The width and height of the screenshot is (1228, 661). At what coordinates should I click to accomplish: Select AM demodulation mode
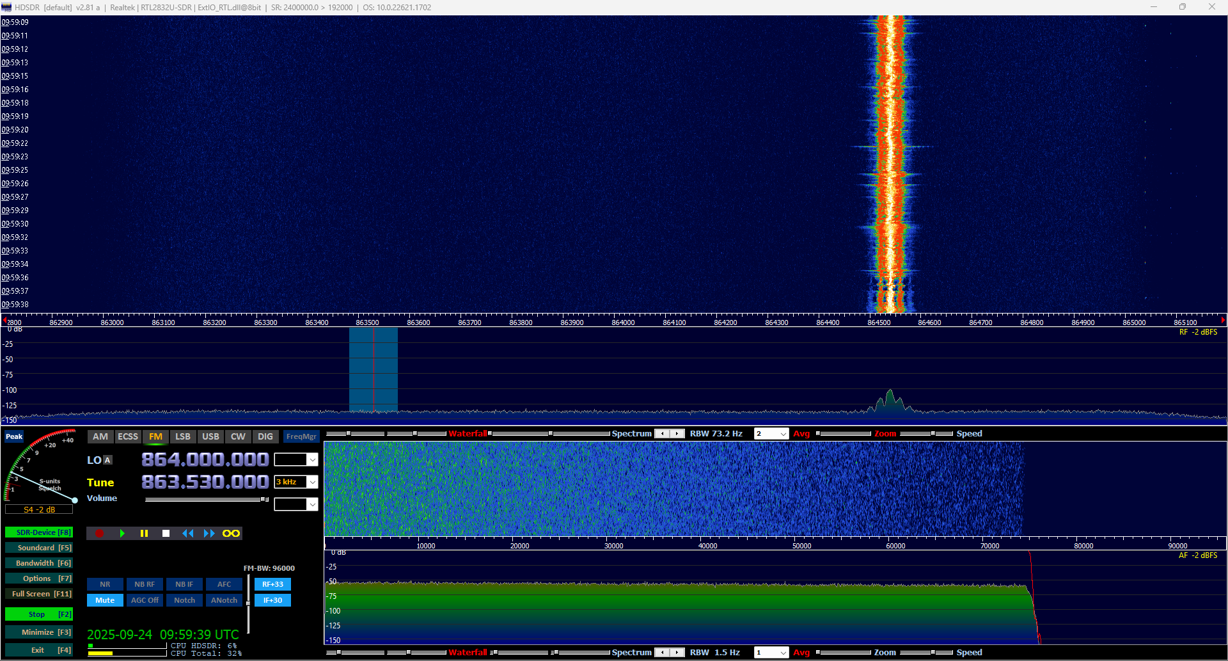[x=100, y=436]
